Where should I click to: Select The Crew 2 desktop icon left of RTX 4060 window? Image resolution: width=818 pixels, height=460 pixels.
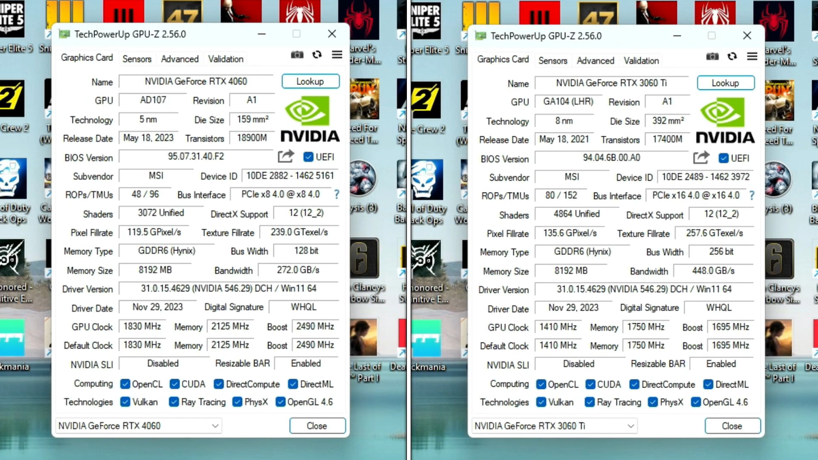point(12,99)
